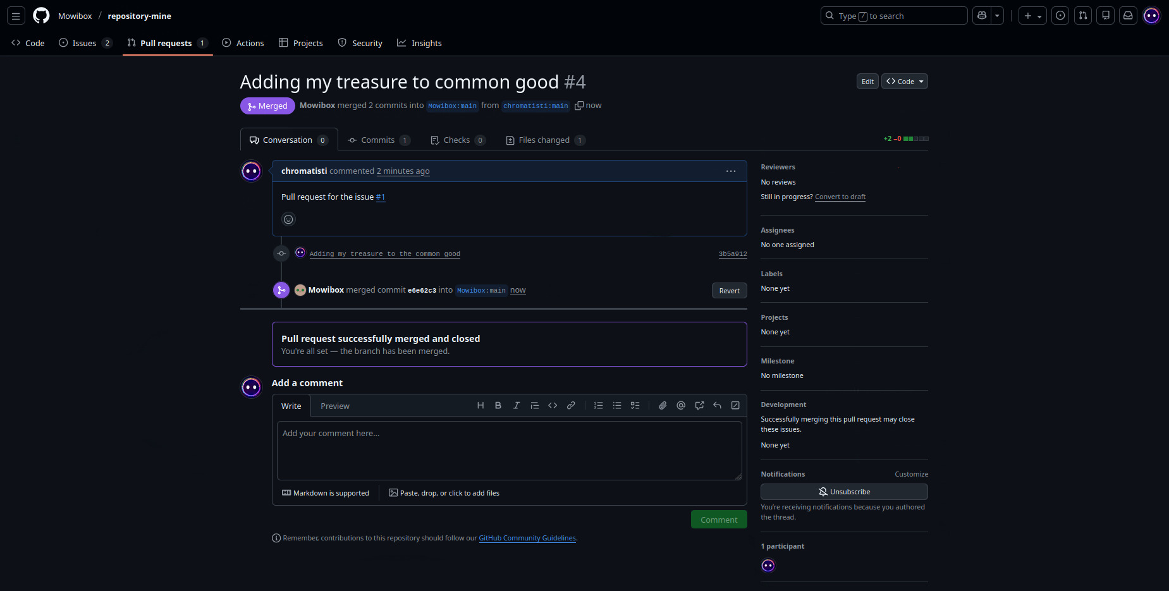Open the Code dropdown button
The image size is (1169, 591).
pos(905,82)
